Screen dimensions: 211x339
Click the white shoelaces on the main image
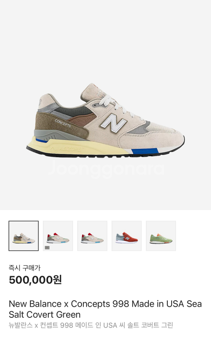(118, 106)
